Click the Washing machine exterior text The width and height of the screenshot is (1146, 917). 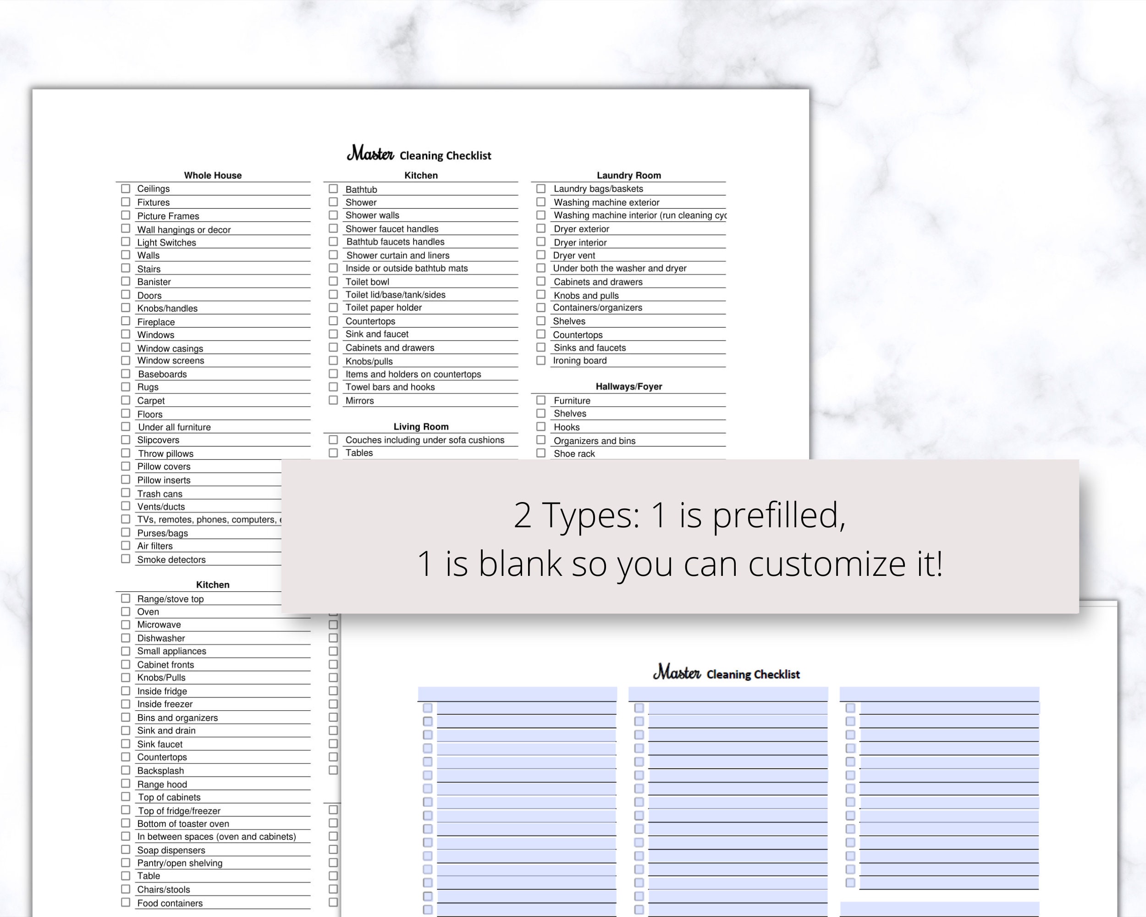pyautogui.click(x=606, y=203)
